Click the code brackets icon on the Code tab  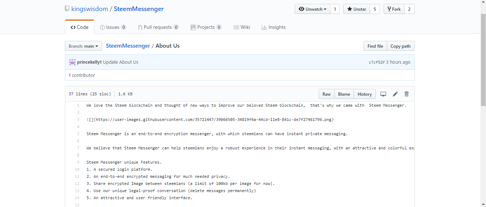pos(73,27)
